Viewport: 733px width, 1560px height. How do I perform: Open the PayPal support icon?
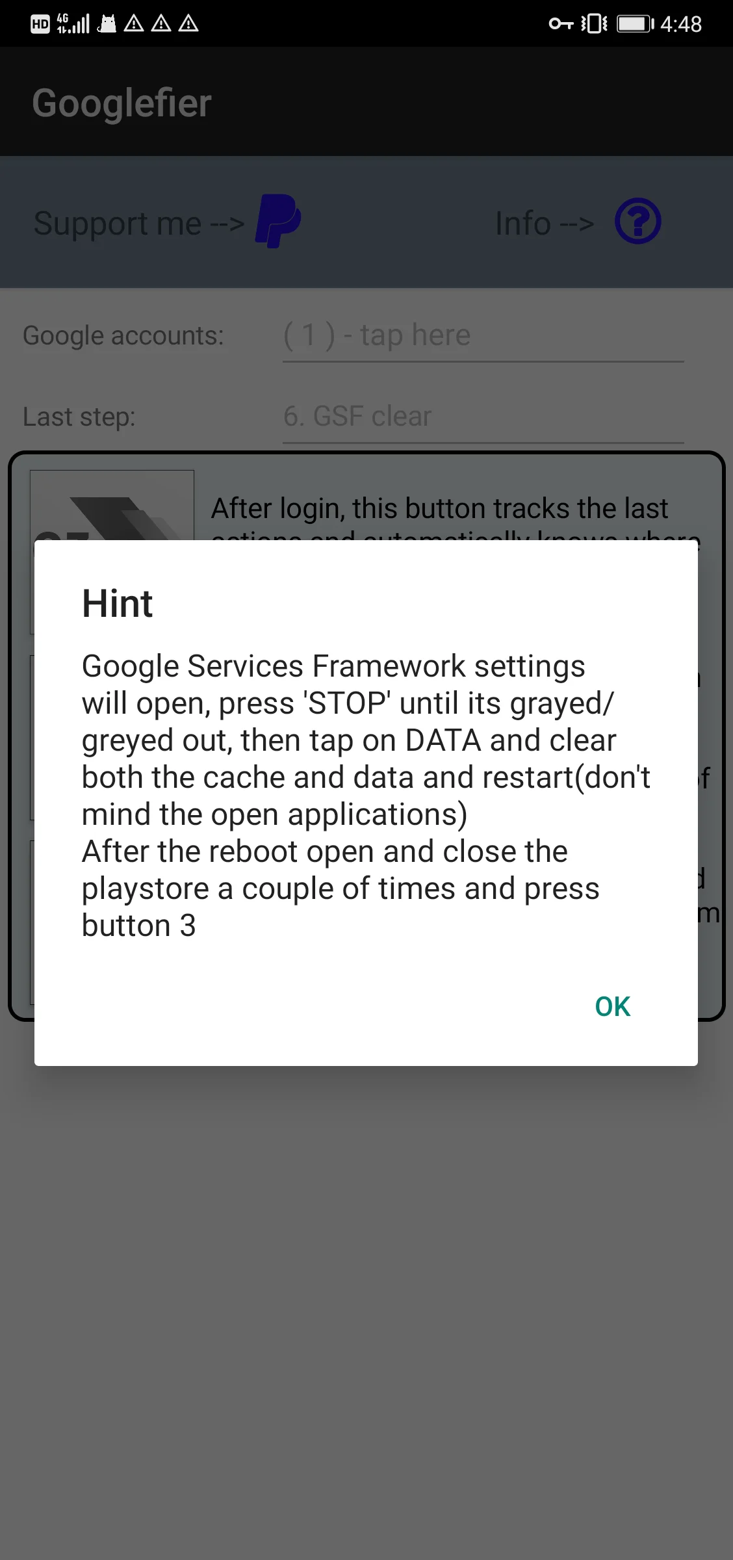coord(278,221)
